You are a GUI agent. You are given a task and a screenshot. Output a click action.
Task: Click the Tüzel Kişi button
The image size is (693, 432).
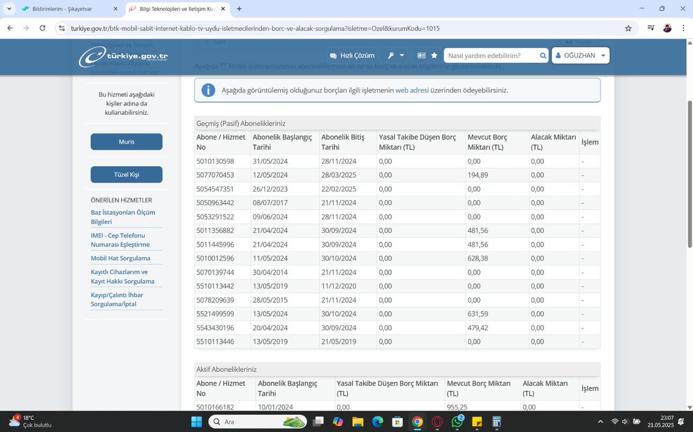click(x=126, y=175)
